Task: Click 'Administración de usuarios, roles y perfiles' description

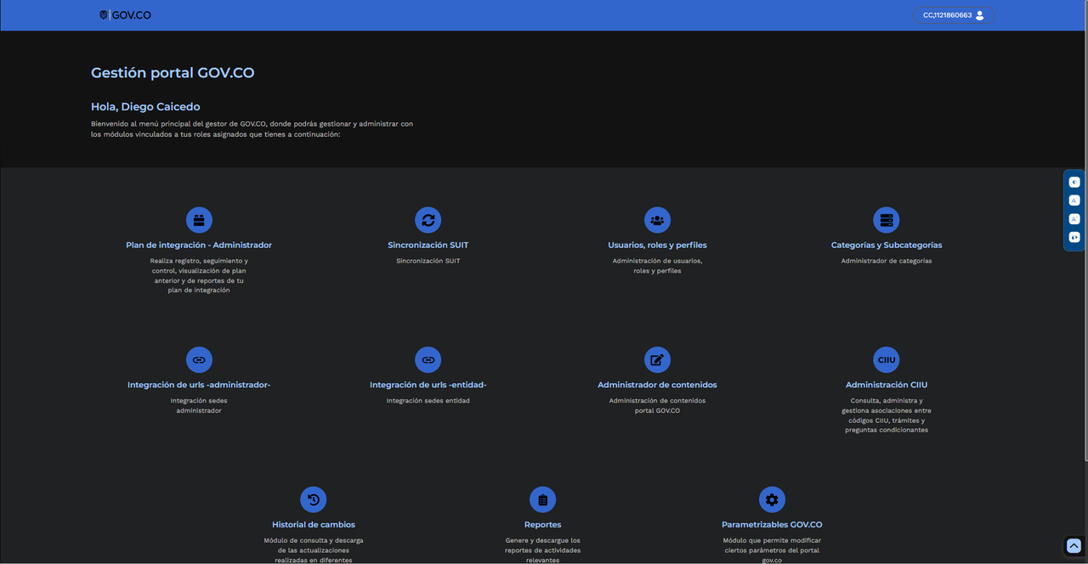Action: (657, 266)
